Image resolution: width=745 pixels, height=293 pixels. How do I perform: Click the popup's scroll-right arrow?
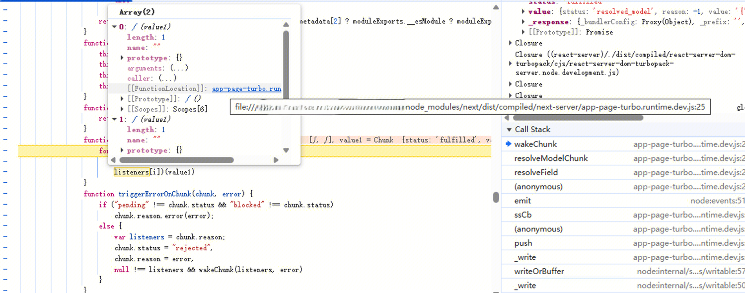(276, 160)
